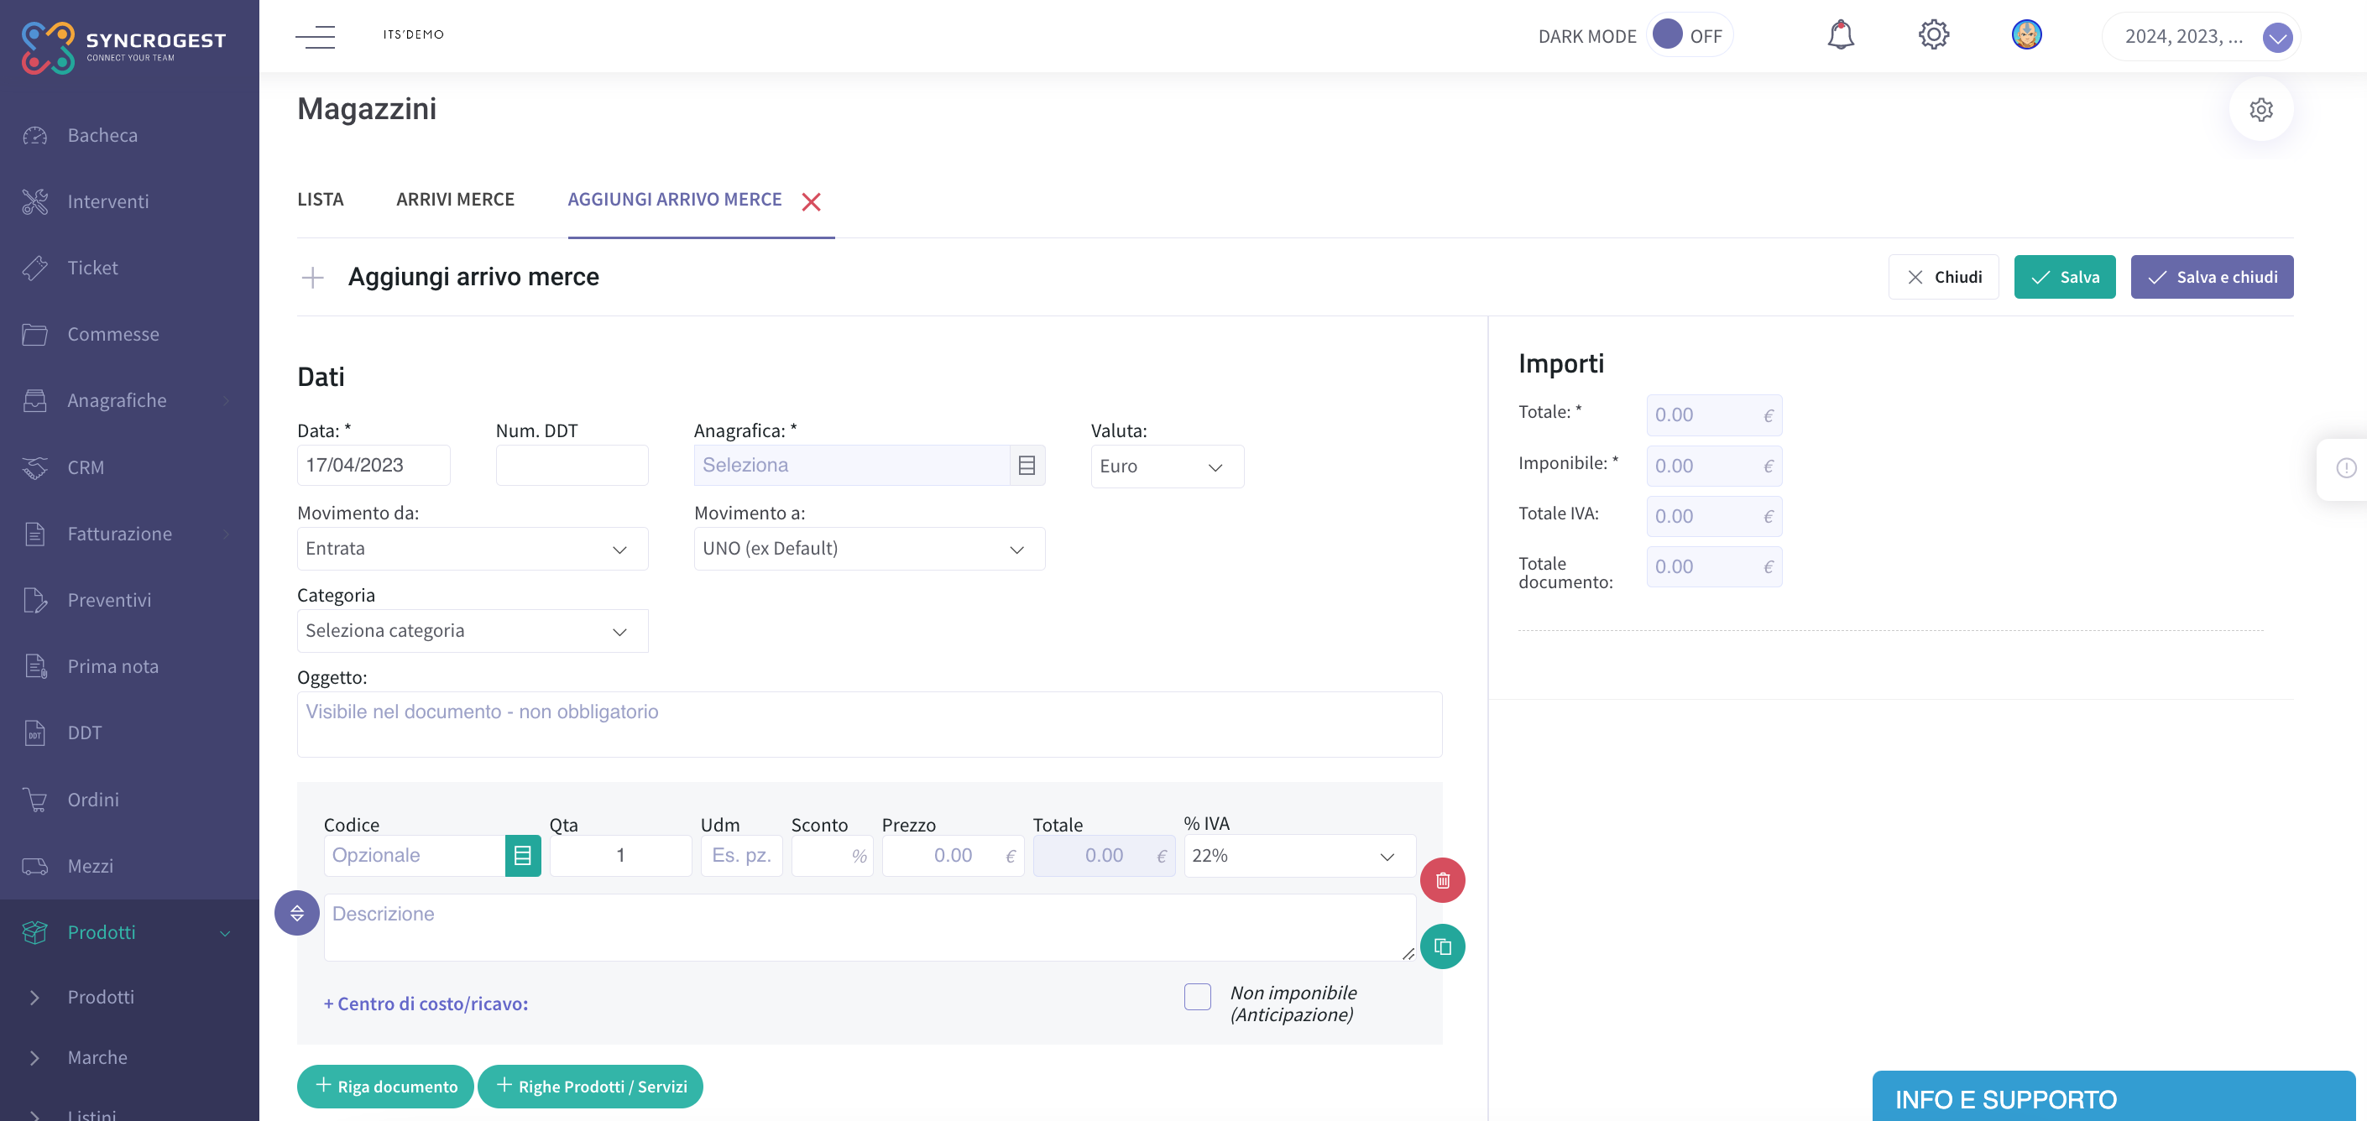This screenshot has width=2367, height=1121.
Task: Open the Movimento da Entrata dropdown
Action: [x=473, y=549]
